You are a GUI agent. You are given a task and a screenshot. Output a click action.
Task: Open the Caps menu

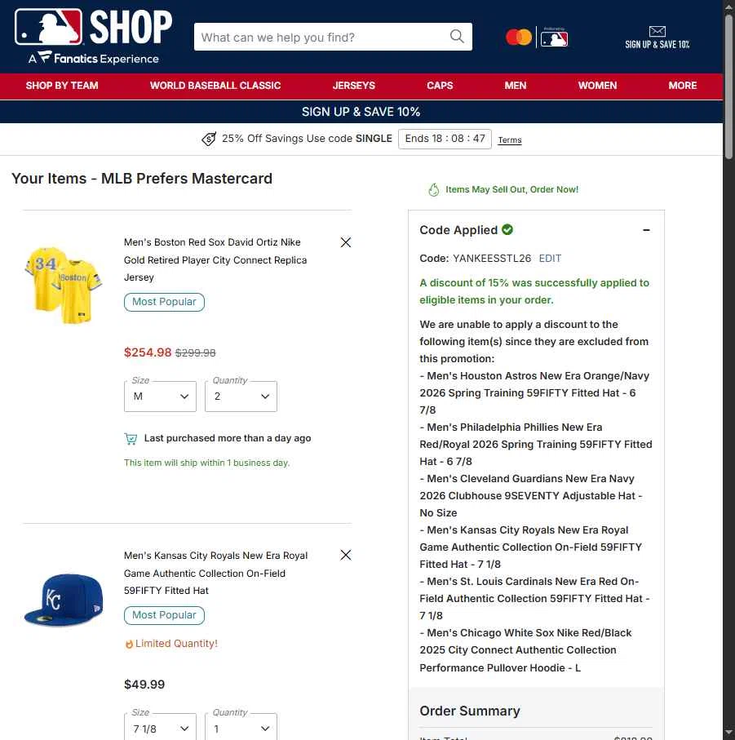(x=440, y=86)
